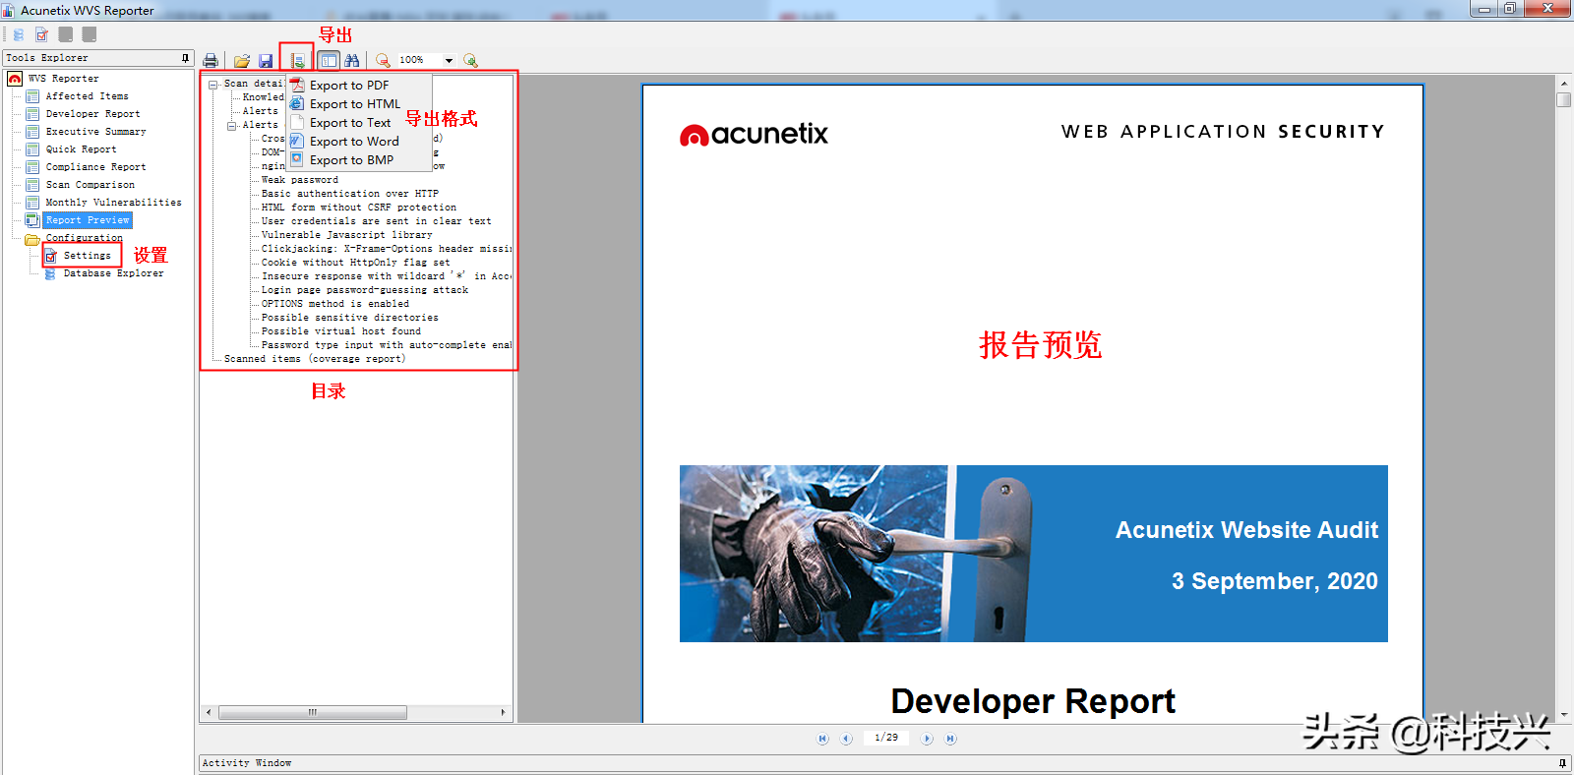
Task: Zoom out with the minus magnifier icon
Action: click(x=383, y=61)
